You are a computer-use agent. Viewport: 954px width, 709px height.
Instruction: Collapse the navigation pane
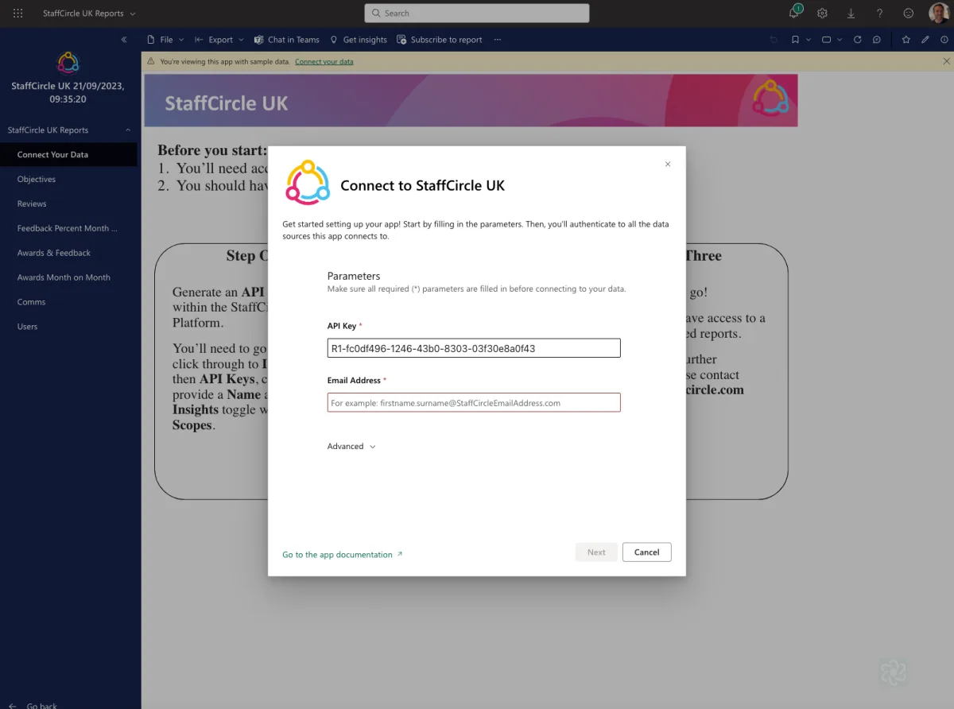click(x=124, y=40)
